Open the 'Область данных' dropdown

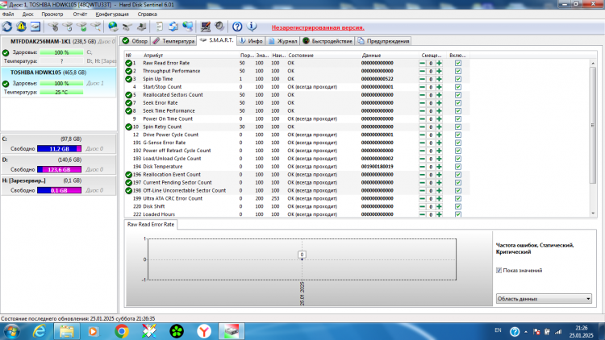click(544, 299)
